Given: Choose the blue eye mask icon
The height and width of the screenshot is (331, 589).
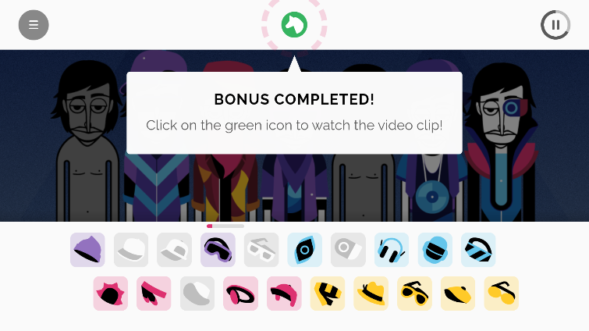Looking at the screenshot, I should (x=305, y=250).
